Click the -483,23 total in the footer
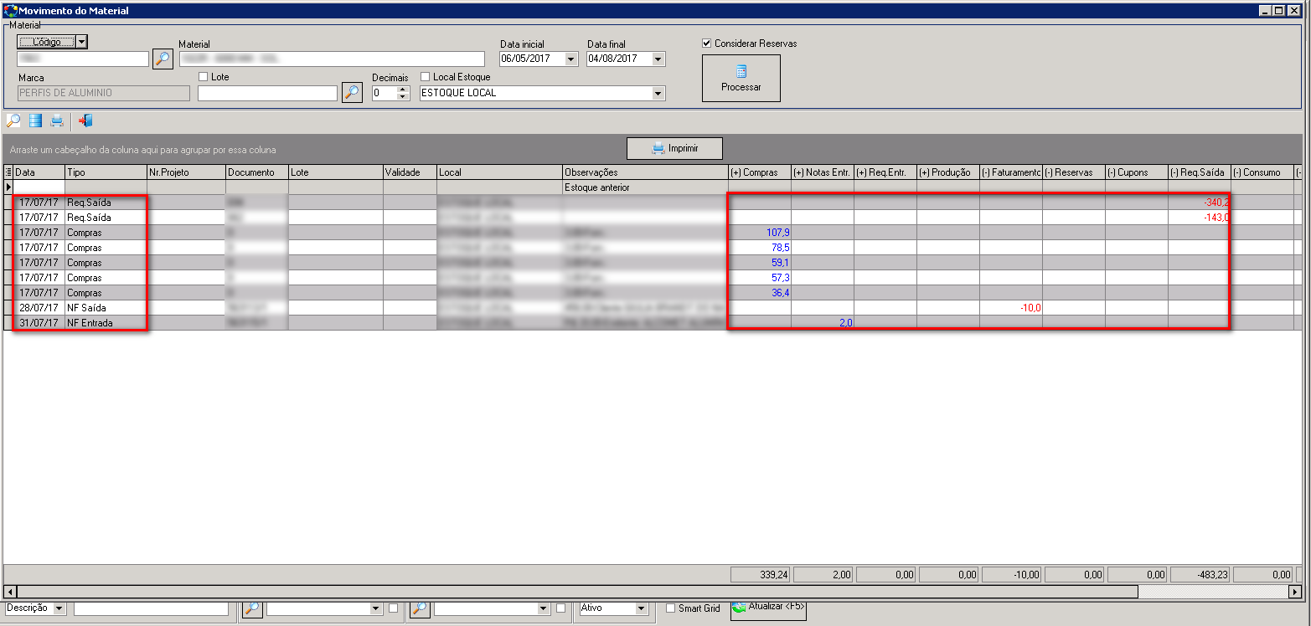1311x626 pixels. 1200,575
